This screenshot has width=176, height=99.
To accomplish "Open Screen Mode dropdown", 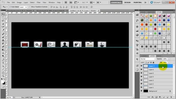I will point(99,2).
